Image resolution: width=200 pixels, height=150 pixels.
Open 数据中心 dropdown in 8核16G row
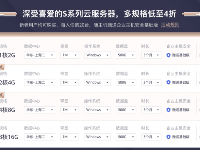[39, 137]
